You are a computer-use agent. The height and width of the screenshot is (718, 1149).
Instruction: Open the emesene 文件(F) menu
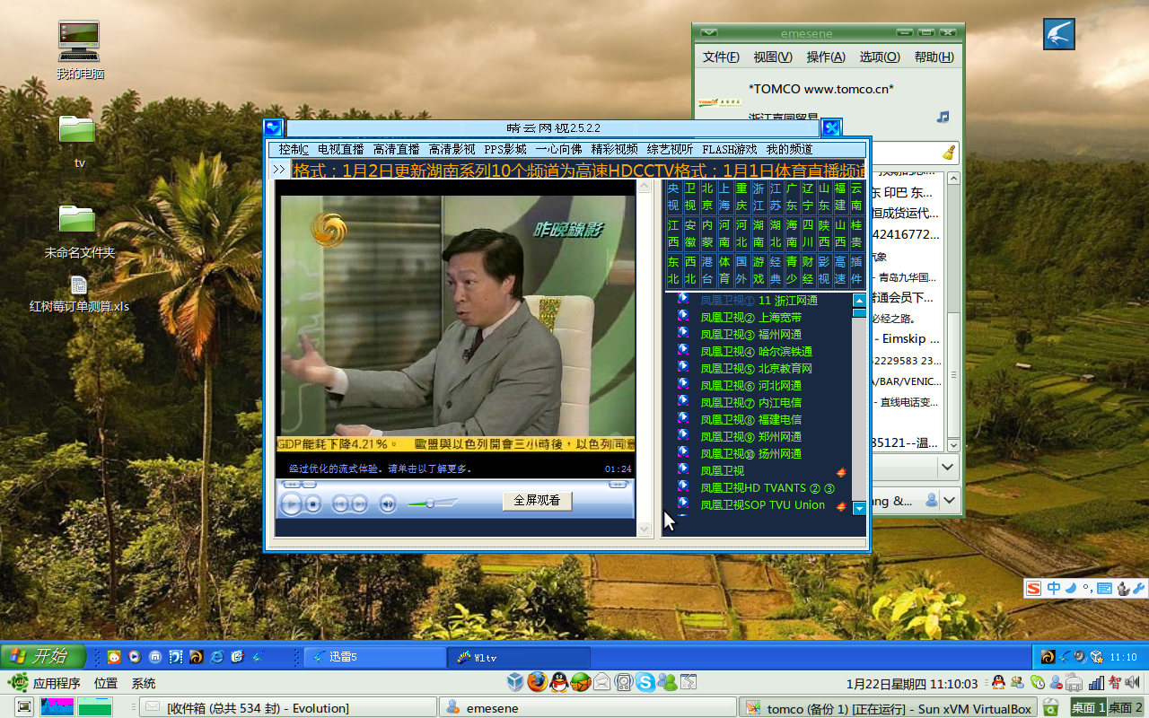coord(721,57)
